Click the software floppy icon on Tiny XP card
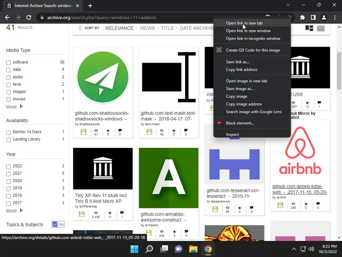 click(x=82, y=214)
